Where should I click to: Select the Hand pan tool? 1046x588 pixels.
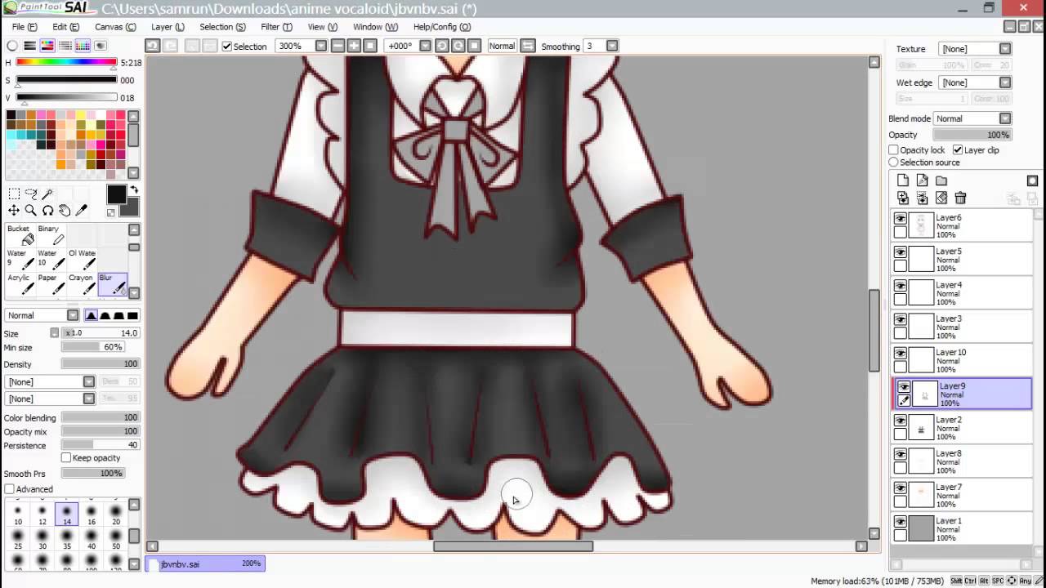(65, 211)
